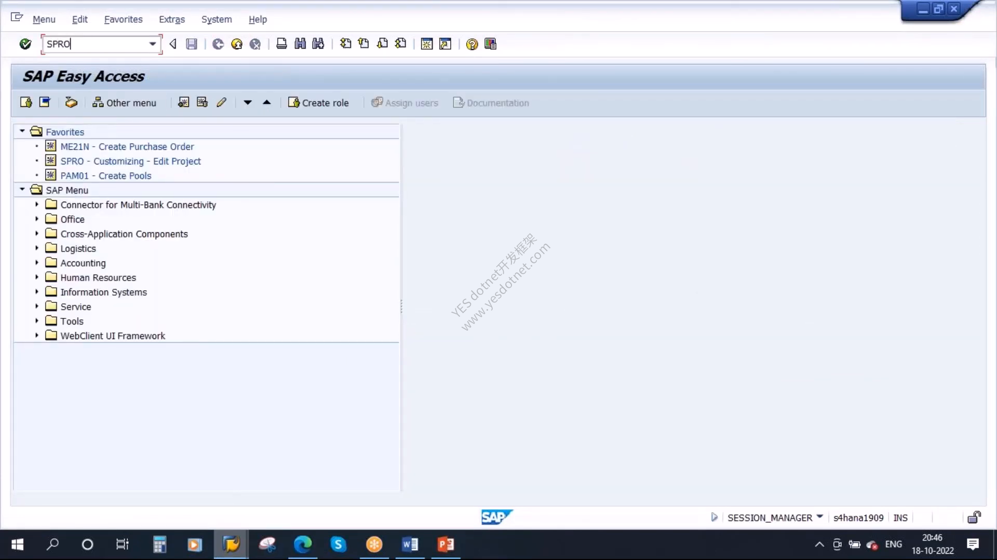Click the SAP Menu icon

point(45,103)
